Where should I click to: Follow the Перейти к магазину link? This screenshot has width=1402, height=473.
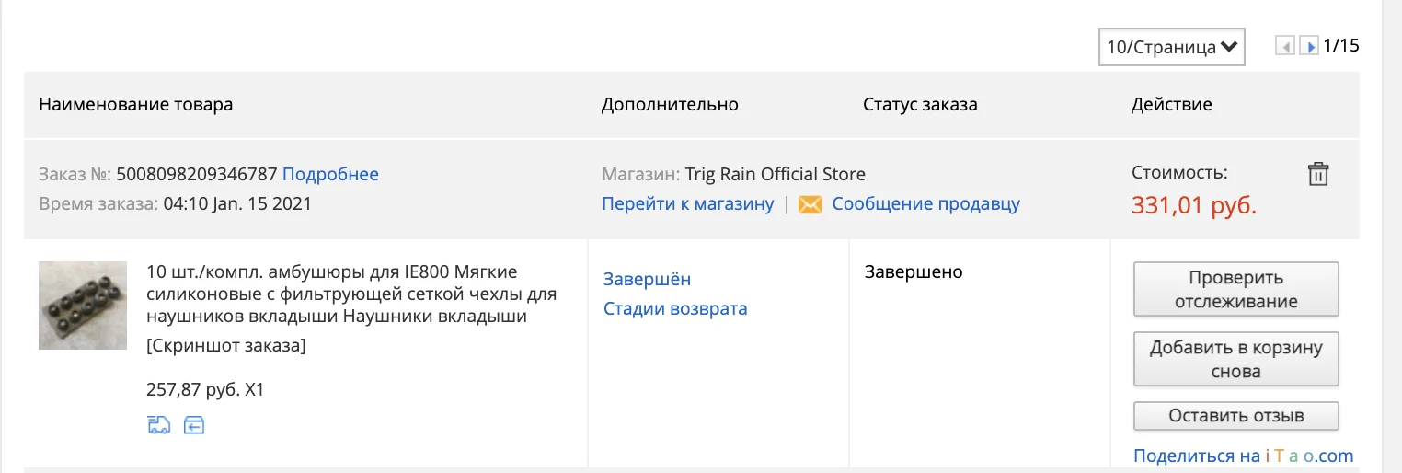pos(687,204)
